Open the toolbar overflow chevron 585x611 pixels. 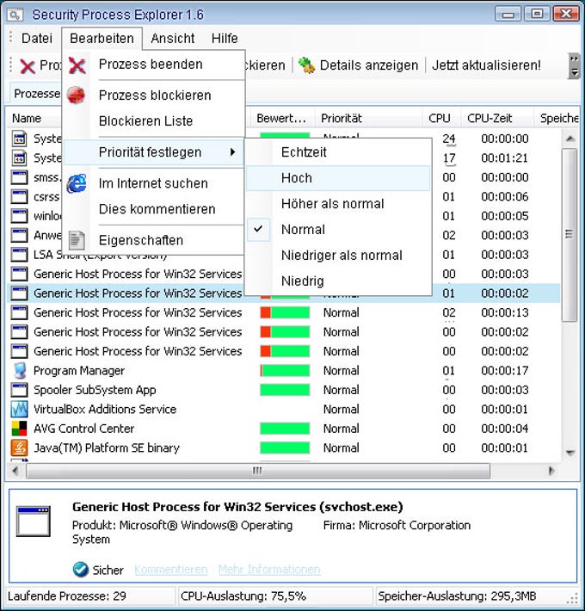pos(574,65)
